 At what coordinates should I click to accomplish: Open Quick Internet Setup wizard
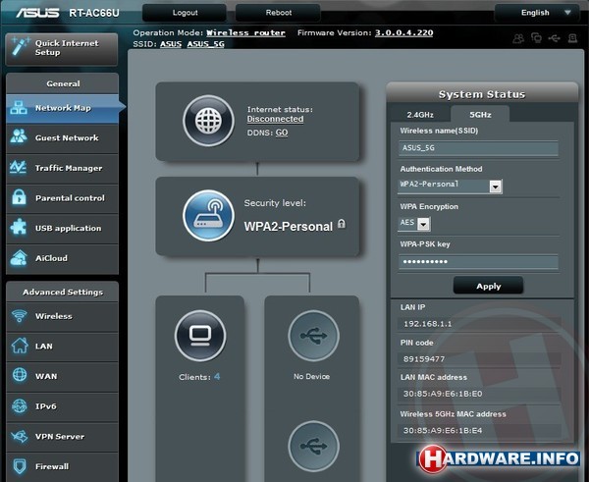[x=62, y=49]
